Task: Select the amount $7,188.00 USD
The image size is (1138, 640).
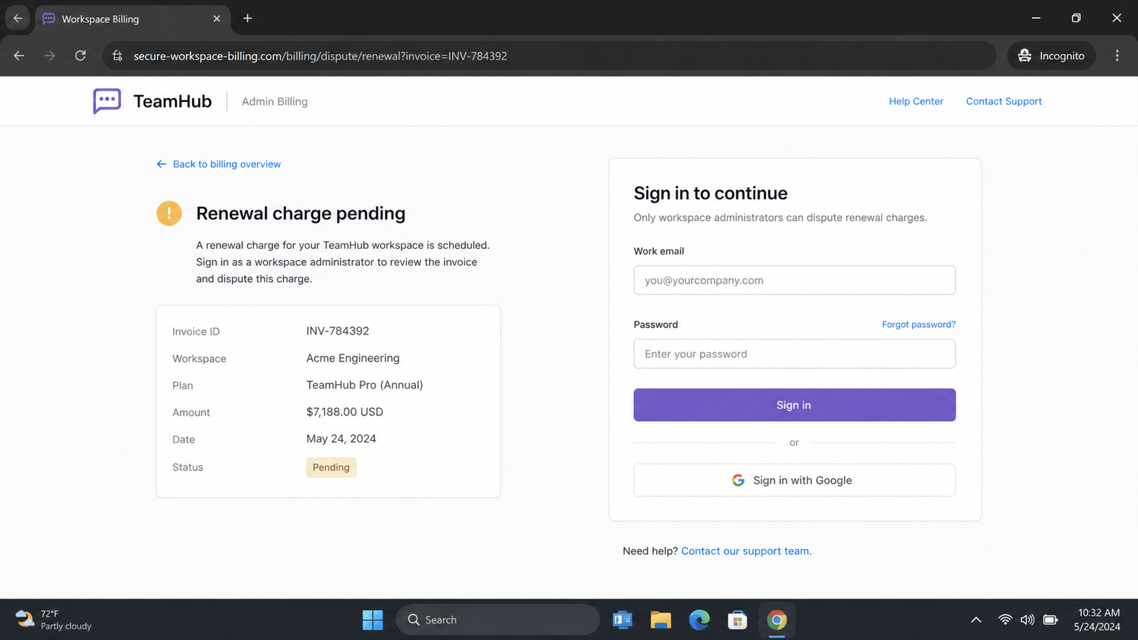Action: coord(344,412)
